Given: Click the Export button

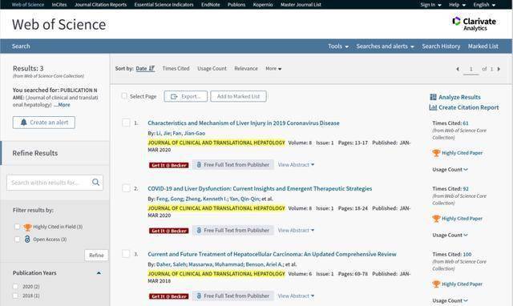Looking at the screenshot, I should click(185, 96).
